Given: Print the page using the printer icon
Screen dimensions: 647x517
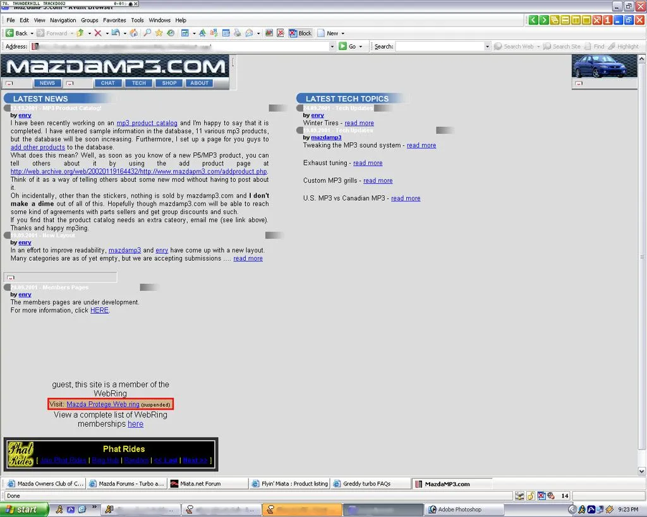Looking at the screenshot, I should pos(237,33).
